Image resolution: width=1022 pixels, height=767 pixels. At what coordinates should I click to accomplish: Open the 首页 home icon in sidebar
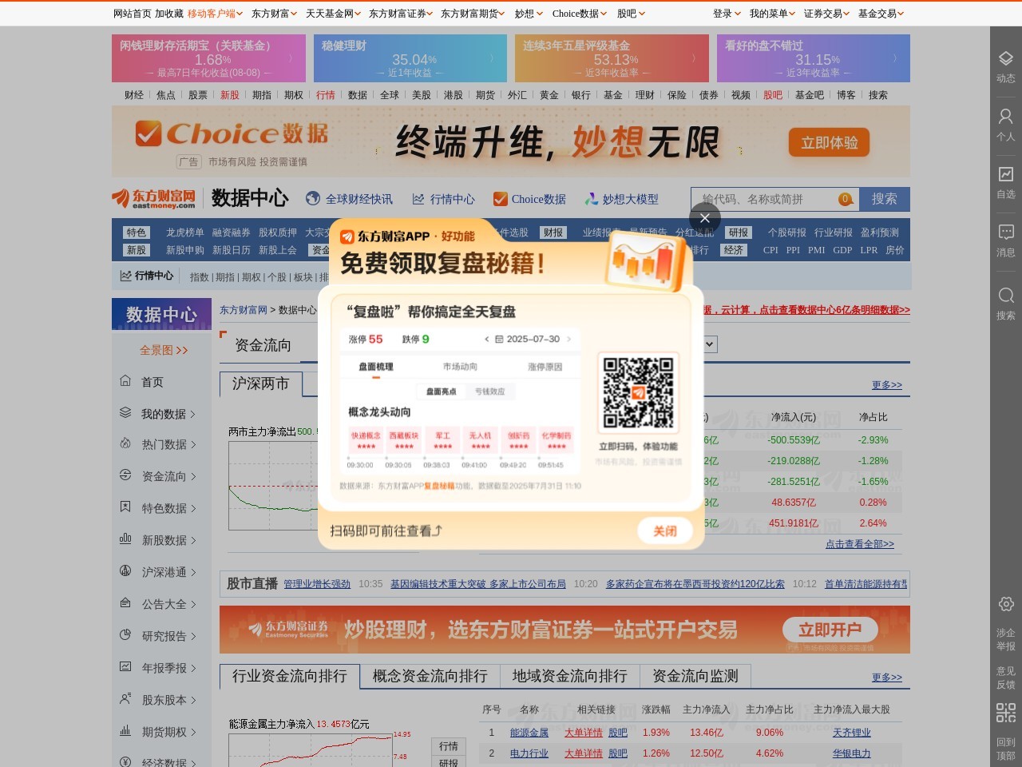tap(125, 382)
